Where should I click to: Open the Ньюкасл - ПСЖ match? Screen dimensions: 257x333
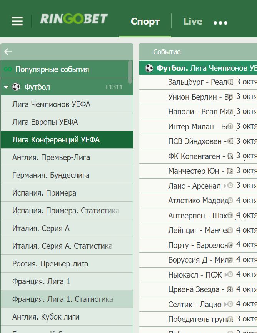coord(195,274)
